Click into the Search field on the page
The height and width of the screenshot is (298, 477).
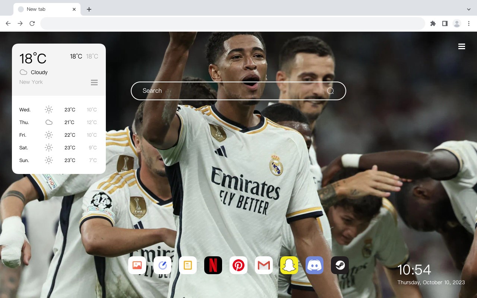[x=238, y=91]
